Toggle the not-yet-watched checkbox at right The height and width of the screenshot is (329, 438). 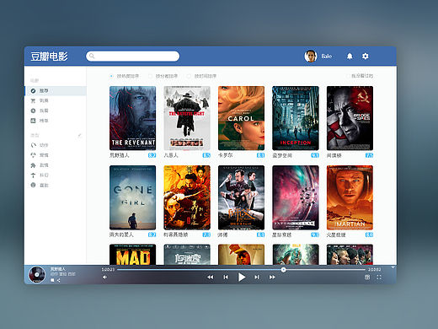[348, 76]
